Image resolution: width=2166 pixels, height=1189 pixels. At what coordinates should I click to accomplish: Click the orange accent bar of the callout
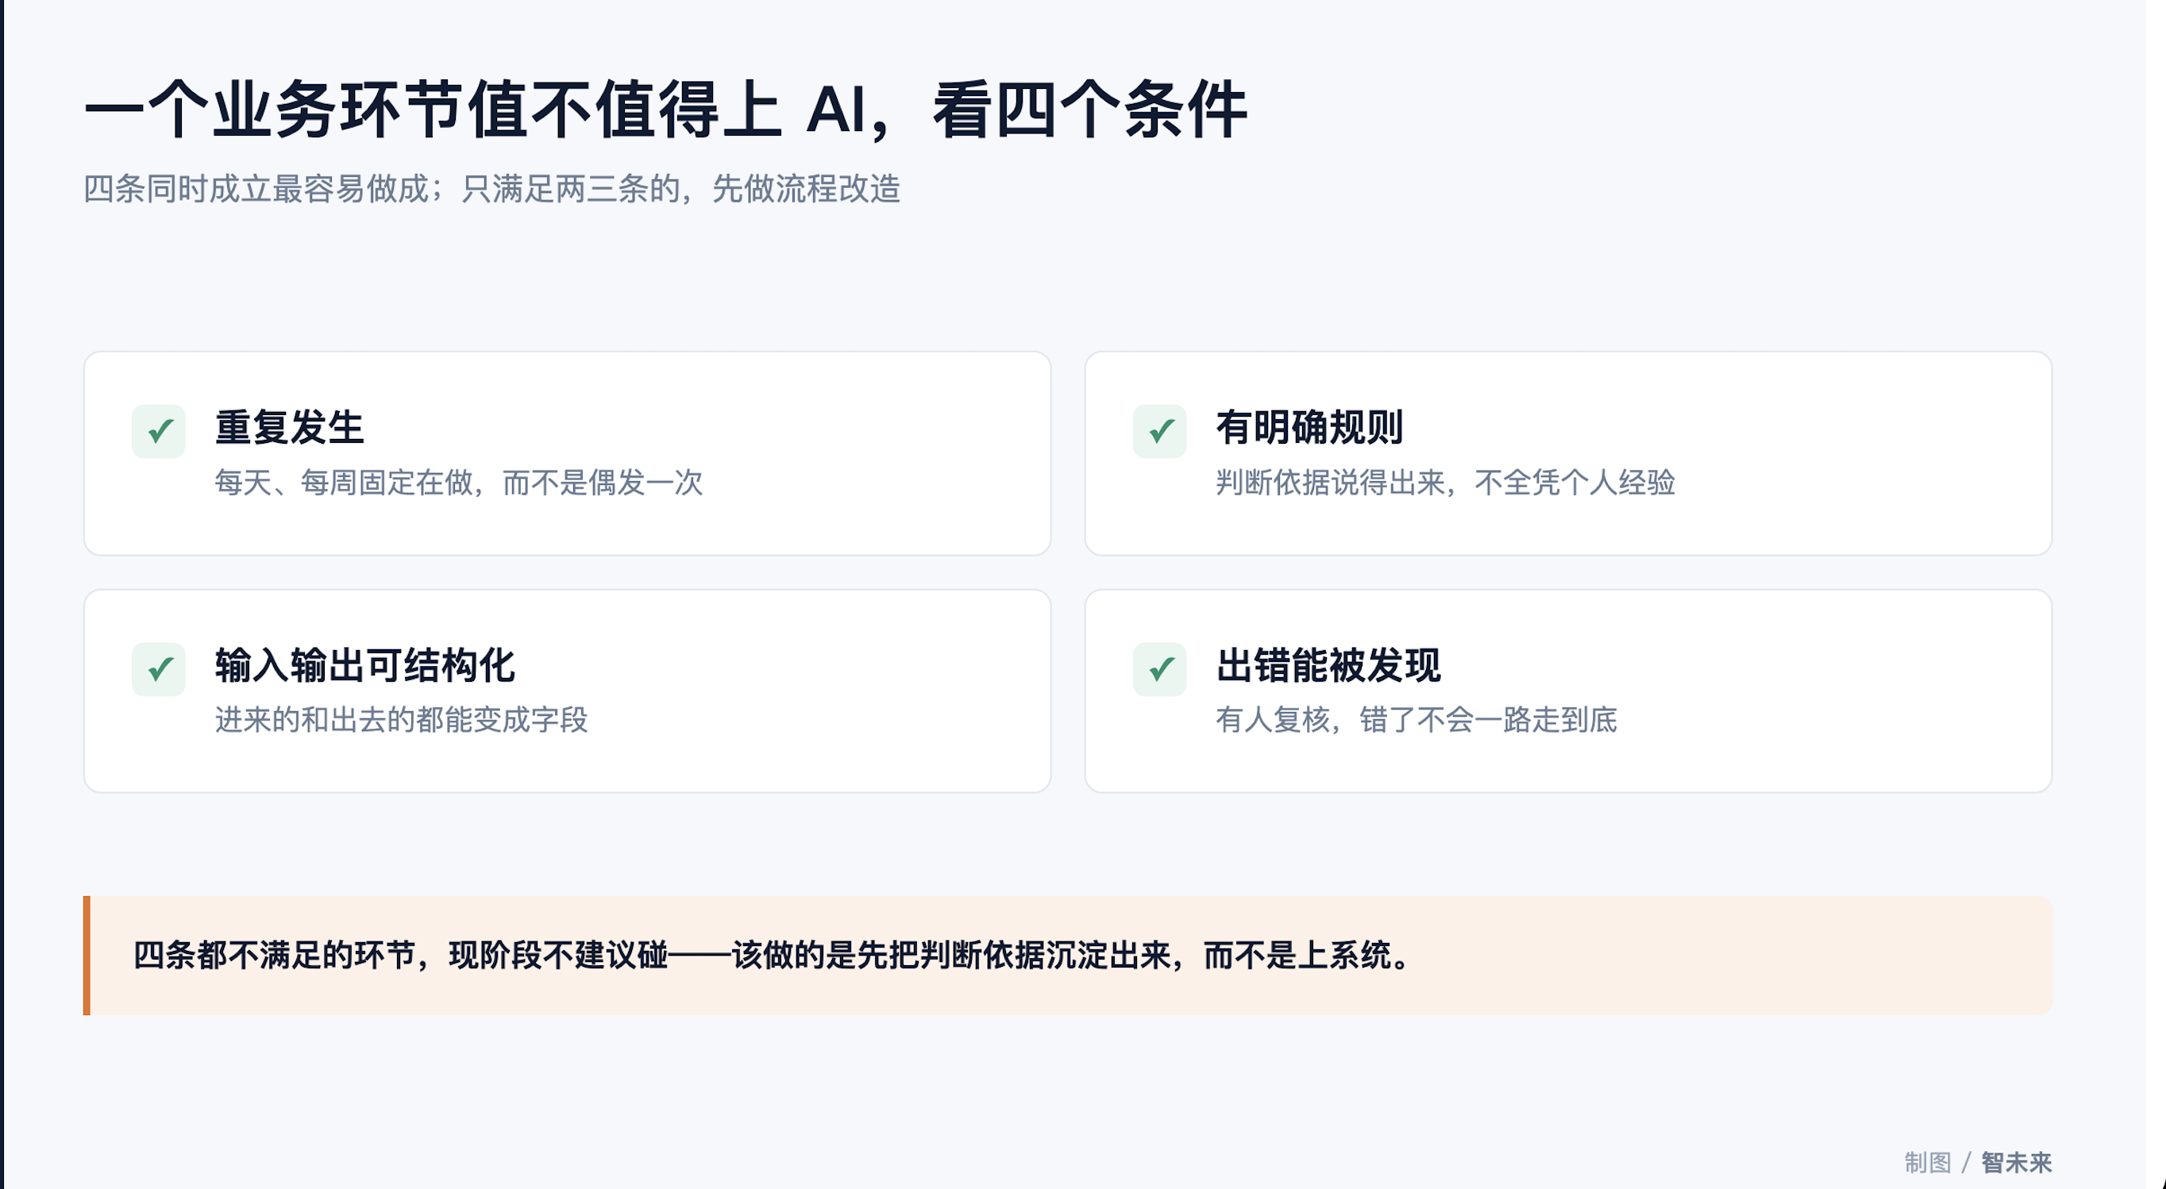click(x=87, y=956)
